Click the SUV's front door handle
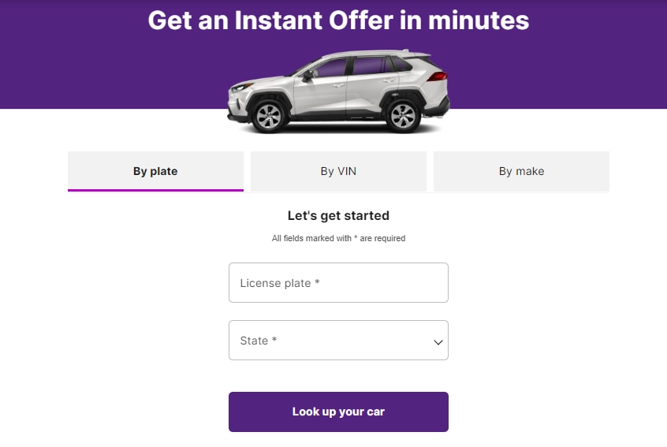The height and width of the screenshot is (447, 667). tap(338, 85)
